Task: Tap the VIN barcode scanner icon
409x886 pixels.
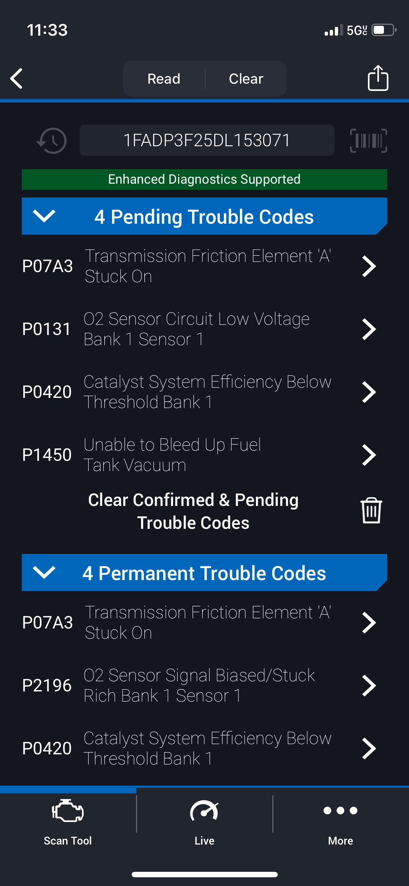Action: coord(368,141)
